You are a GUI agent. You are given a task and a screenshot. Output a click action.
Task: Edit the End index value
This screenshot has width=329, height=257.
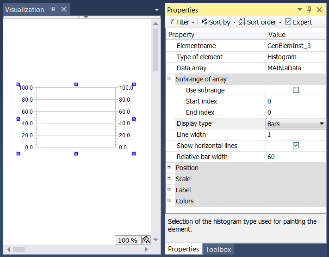click(x=296, y=112)
